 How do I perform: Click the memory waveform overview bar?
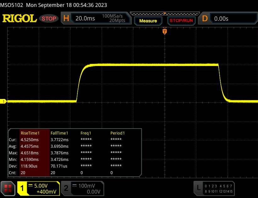click(x=164, y=14)
